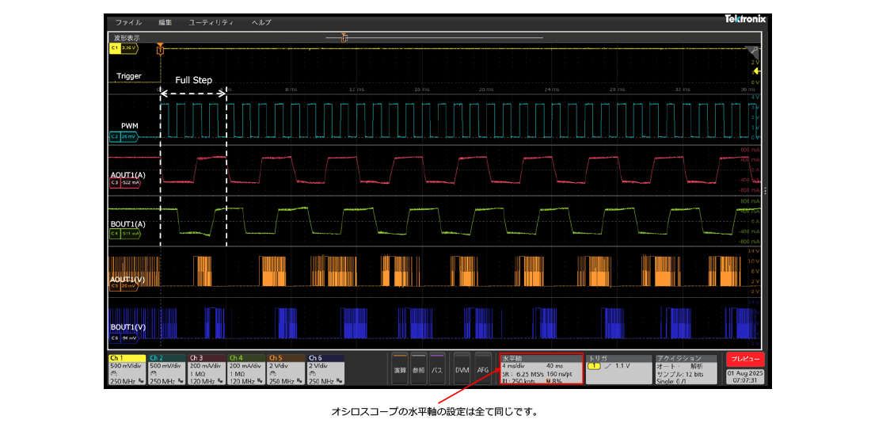This screenshot has height=431, width=871.
Task: Select the C4 BOUT1(A) channel handle
Action: tap(124, 234)
